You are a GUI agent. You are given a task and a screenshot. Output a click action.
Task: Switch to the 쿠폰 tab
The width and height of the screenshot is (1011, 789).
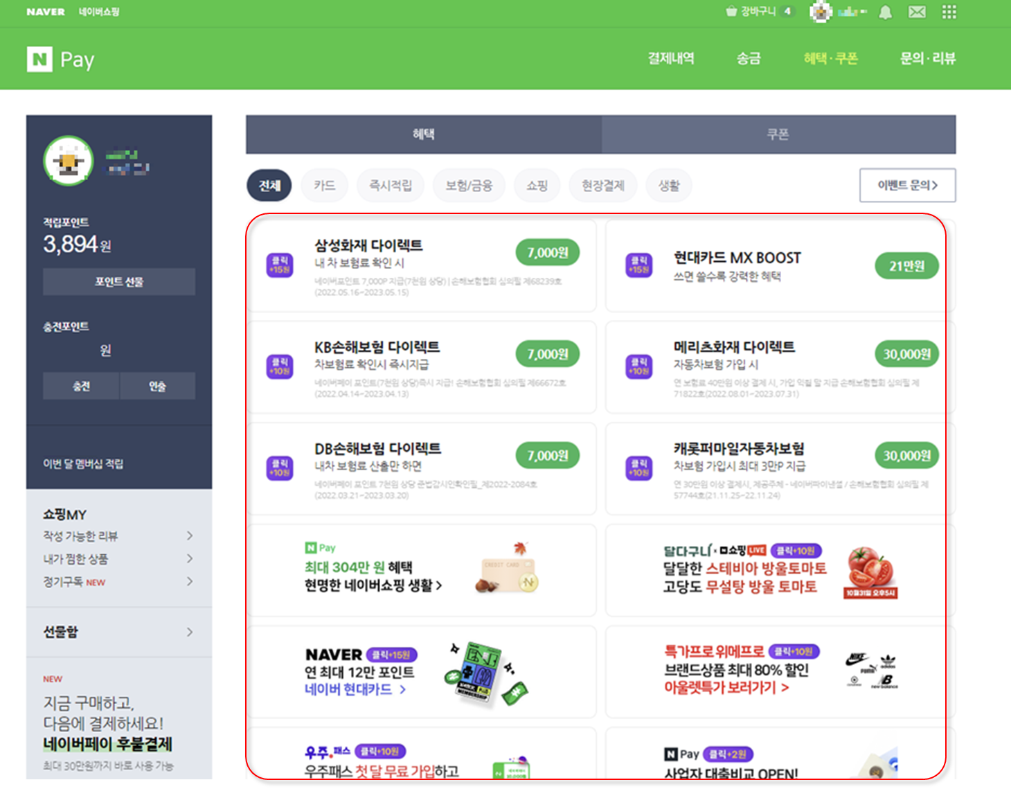[778, 134]
